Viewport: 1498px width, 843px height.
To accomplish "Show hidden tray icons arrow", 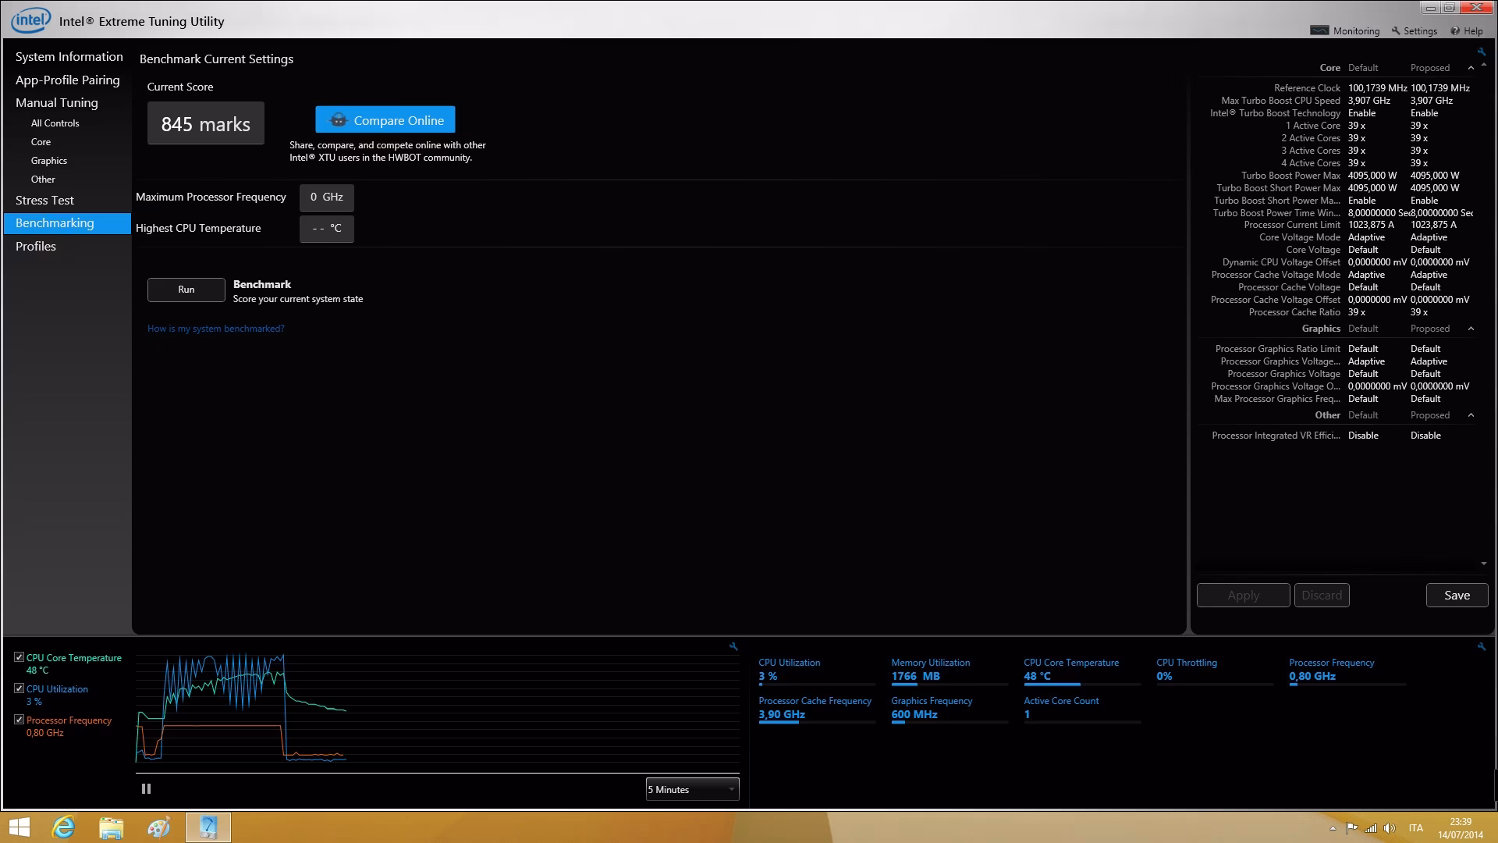I will 1333,828.
